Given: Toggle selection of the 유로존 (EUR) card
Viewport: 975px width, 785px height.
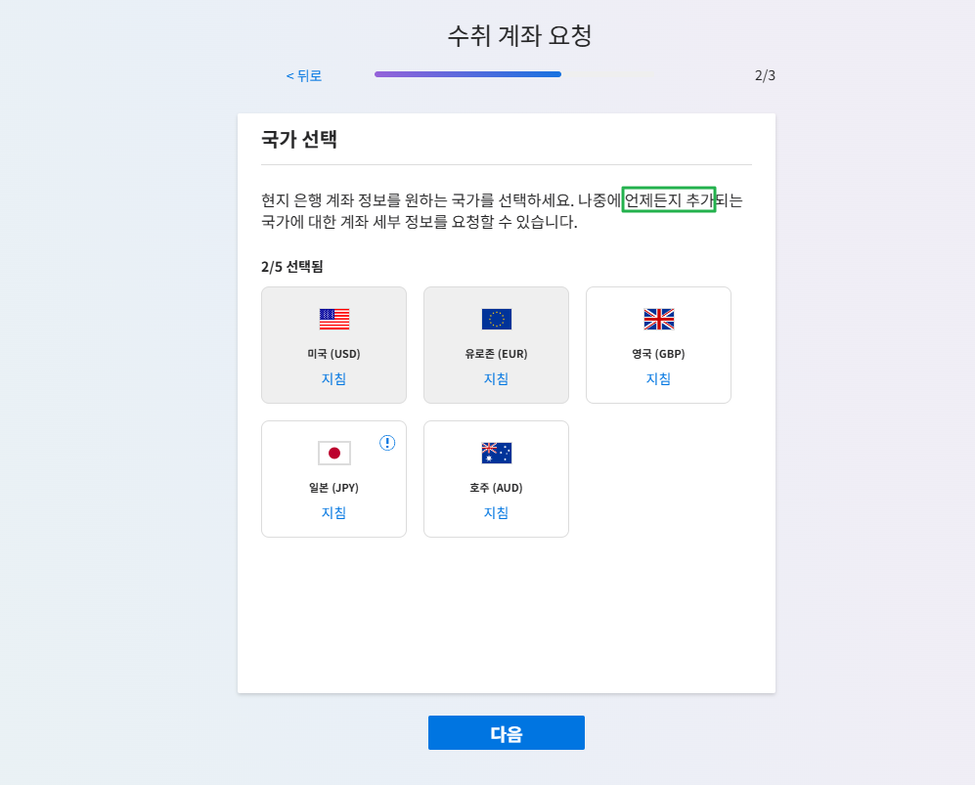Looking at the screenshot, I should tap(496, 345).
